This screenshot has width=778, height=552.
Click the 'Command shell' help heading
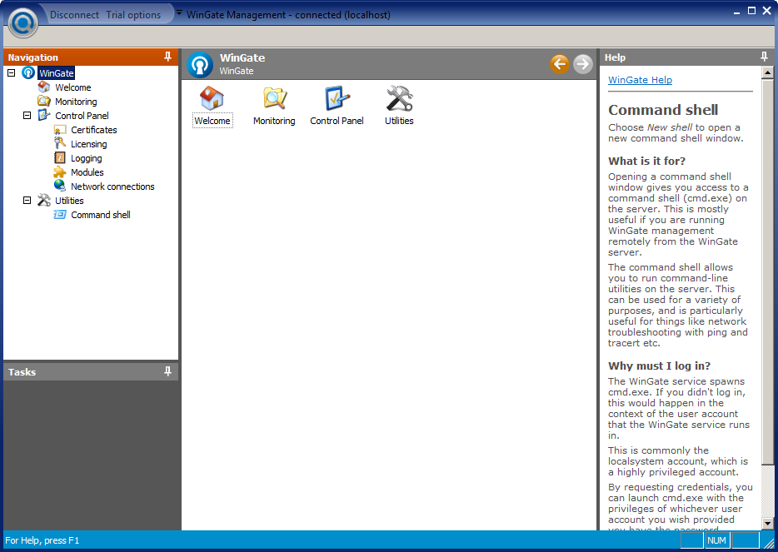pyautogui.click(x=663, y=110)
